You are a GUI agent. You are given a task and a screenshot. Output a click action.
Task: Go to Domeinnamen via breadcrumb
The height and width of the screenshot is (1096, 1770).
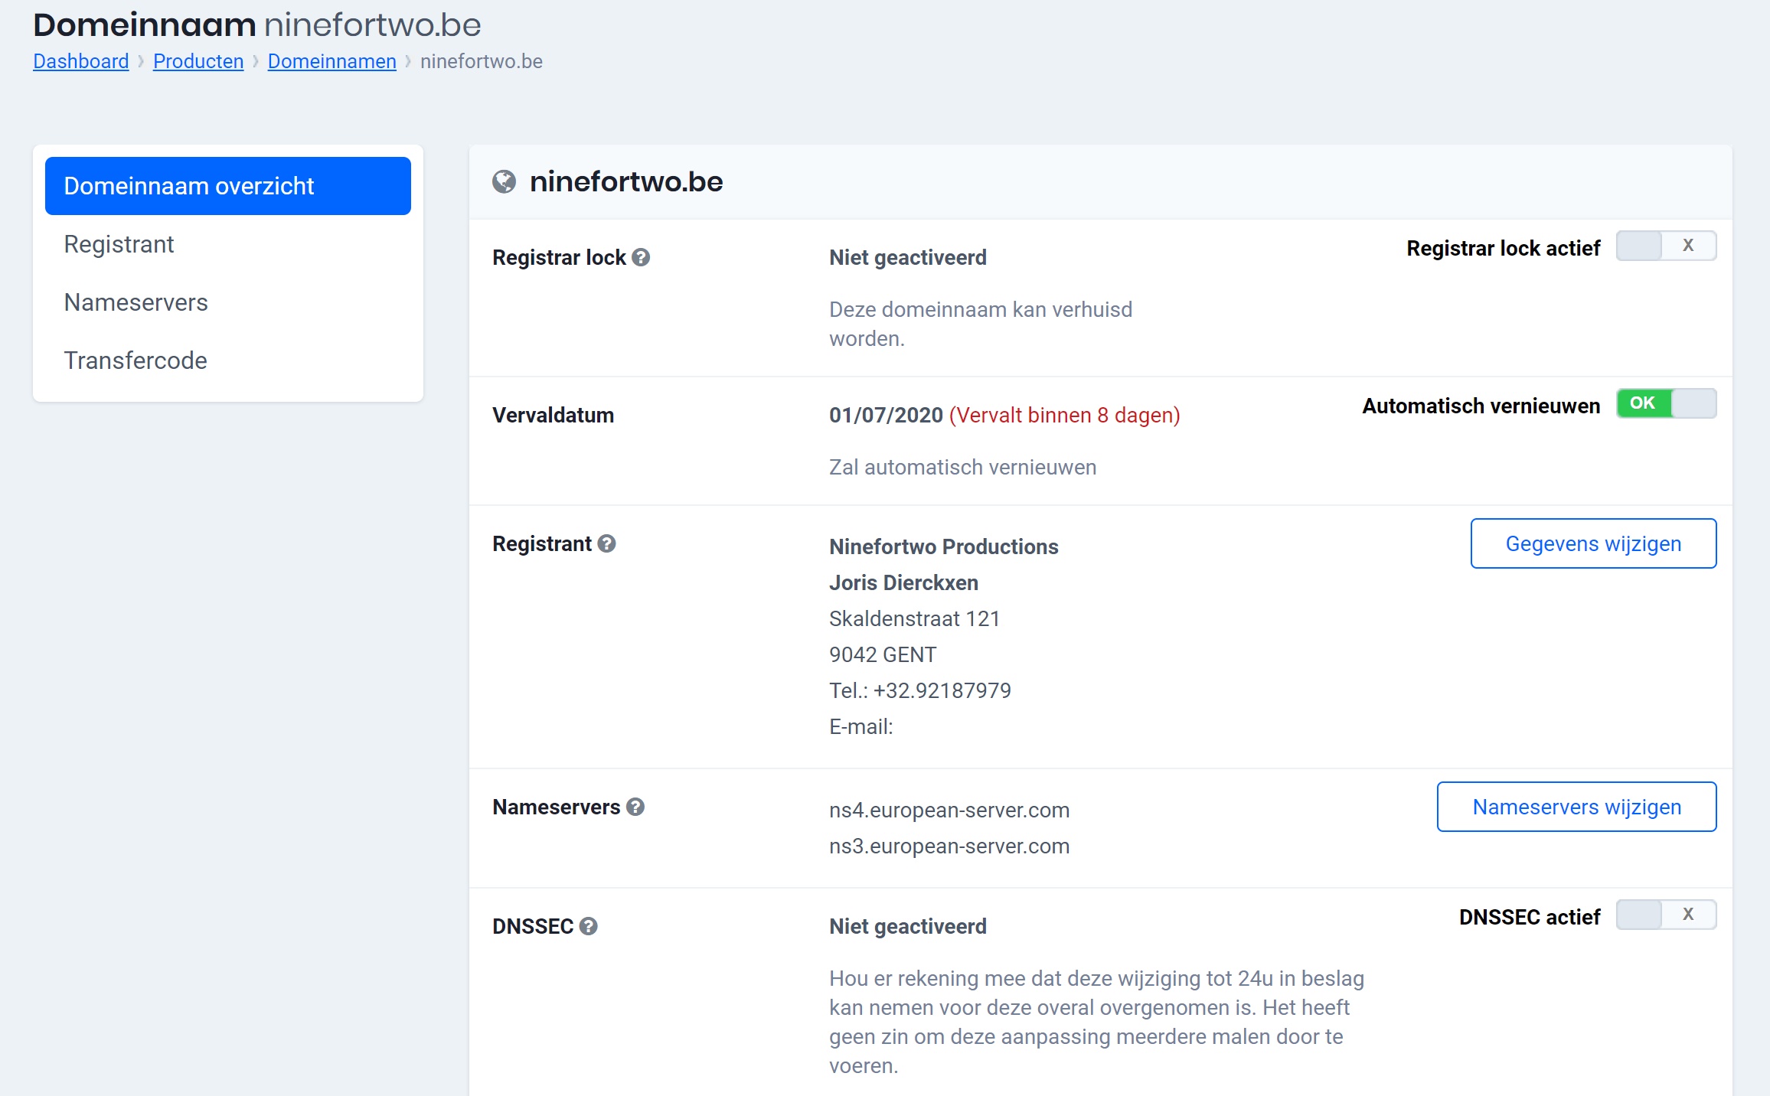pyautogui.click(x=331, y=61)
